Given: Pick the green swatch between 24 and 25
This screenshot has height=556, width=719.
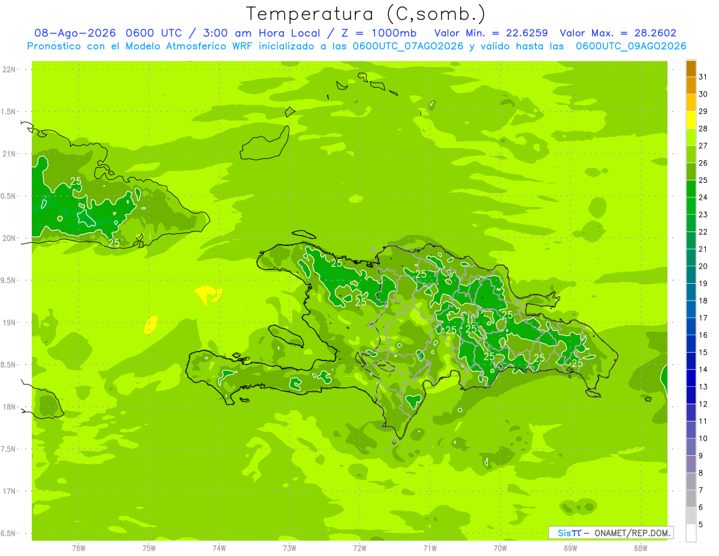Looking at the screenshot, I should (x=691, y=188).
